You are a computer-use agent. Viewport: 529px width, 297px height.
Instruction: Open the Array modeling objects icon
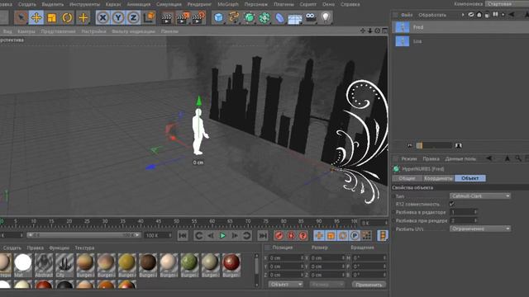click(264, 17)
